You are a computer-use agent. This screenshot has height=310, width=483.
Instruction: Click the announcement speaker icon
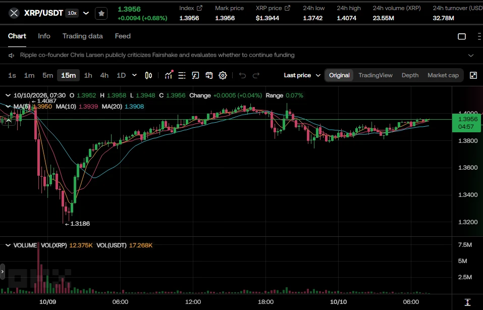(12, 56)
